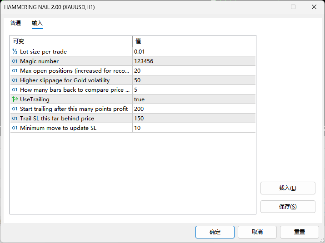Cancel the dialog with 取消

point(257,232)
